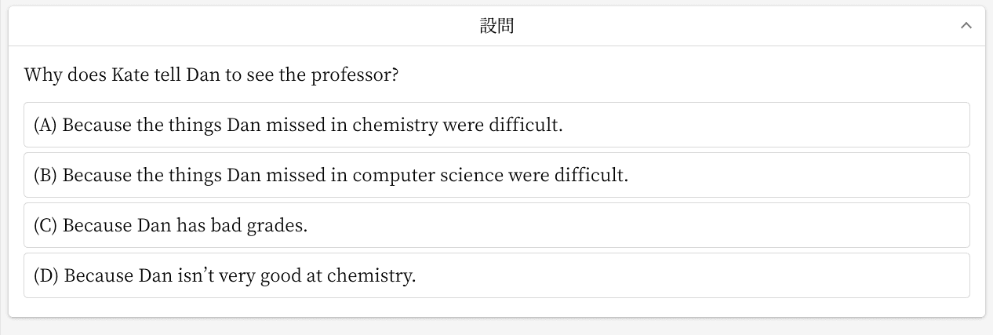Select answer B about computer science

(x=497, y=175)
